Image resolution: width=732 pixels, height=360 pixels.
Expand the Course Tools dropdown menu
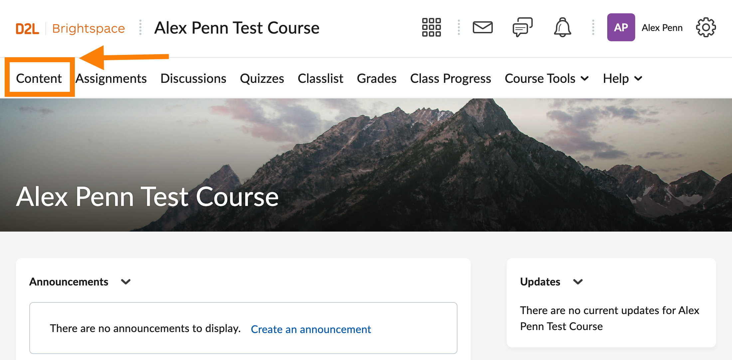(x=547, y=79)
